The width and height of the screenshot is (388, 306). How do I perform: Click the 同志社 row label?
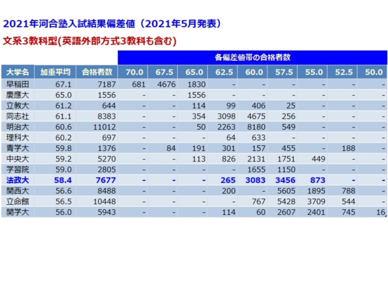[x=17, y=116]
